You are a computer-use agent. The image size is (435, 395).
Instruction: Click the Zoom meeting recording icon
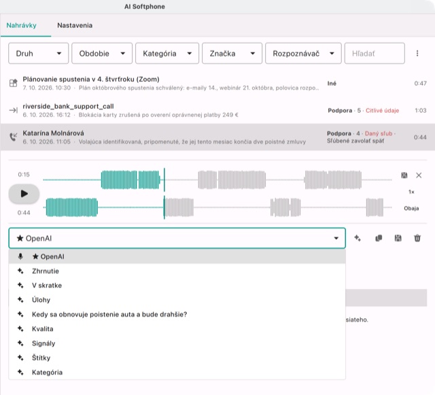click(x=13, y=83)
